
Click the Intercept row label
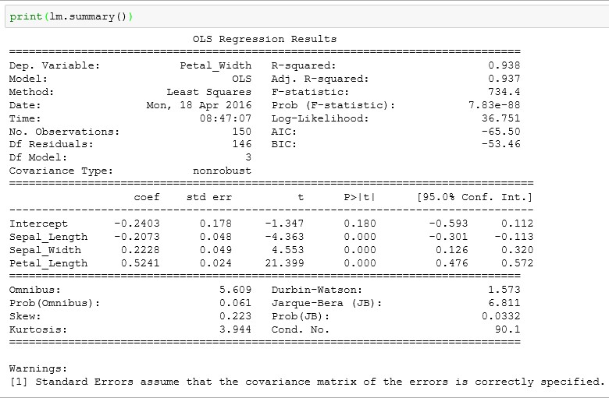[38, 224]
